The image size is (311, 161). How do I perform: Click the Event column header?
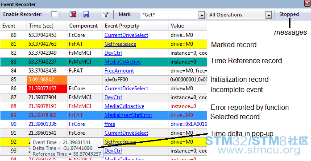(x=8, y=26)
